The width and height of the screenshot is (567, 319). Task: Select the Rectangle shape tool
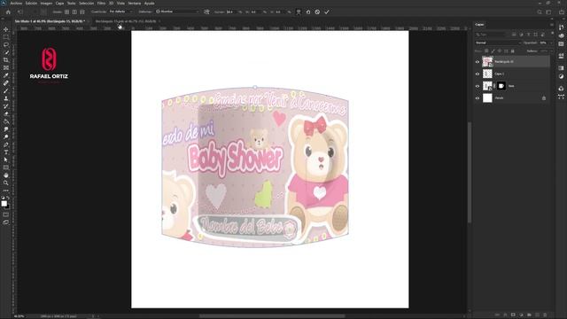click(6, 167)
